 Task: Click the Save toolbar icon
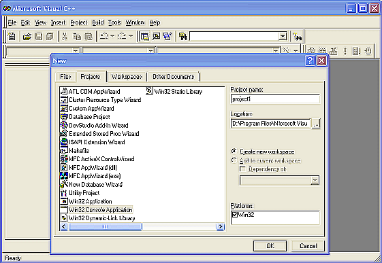(x=39, y=37)
